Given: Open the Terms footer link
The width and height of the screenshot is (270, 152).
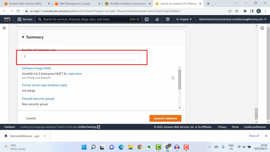Looking at the screenshot, I should [x=235, y=127].
